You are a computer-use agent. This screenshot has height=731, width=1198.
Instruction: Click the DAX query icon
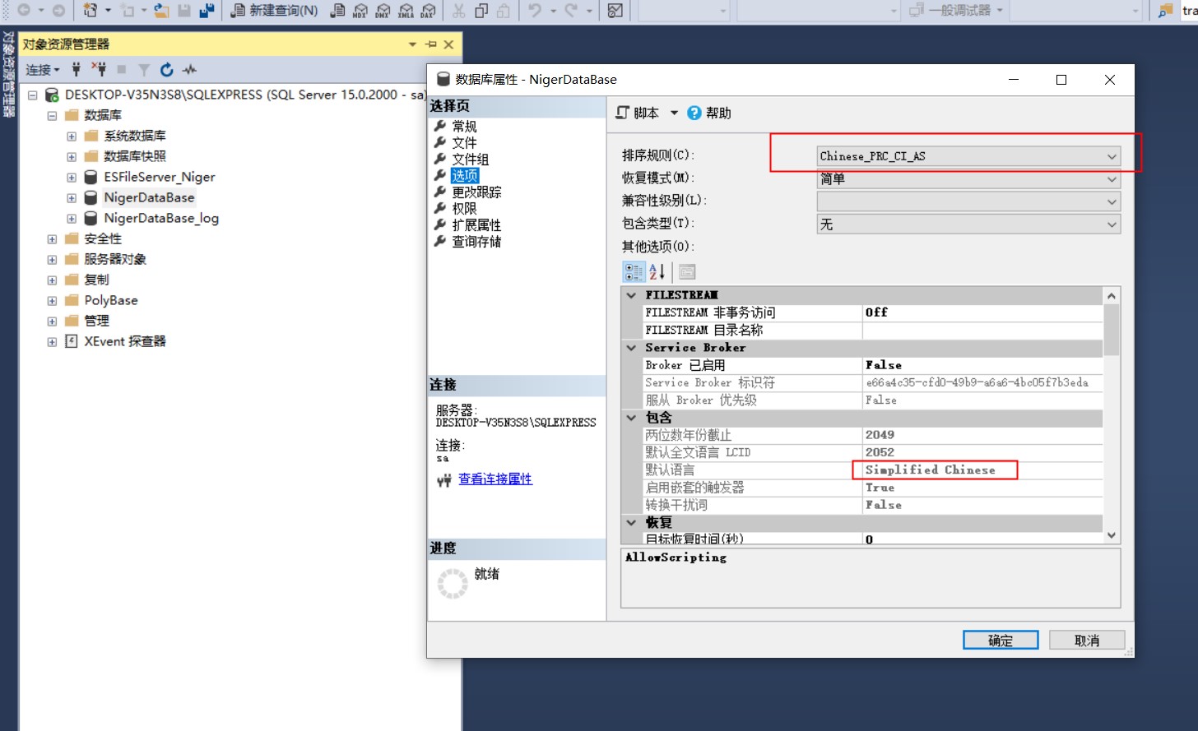point(428,10)
